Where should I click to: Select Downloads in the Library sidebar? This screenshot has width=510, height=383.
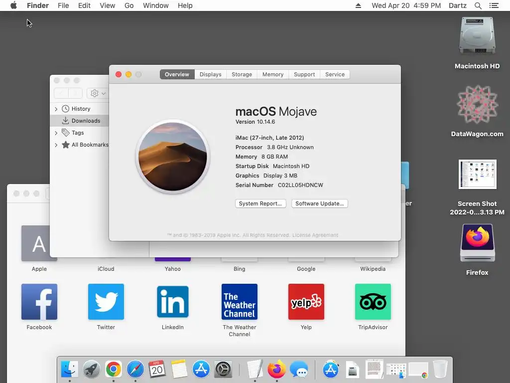coord(80,121)
